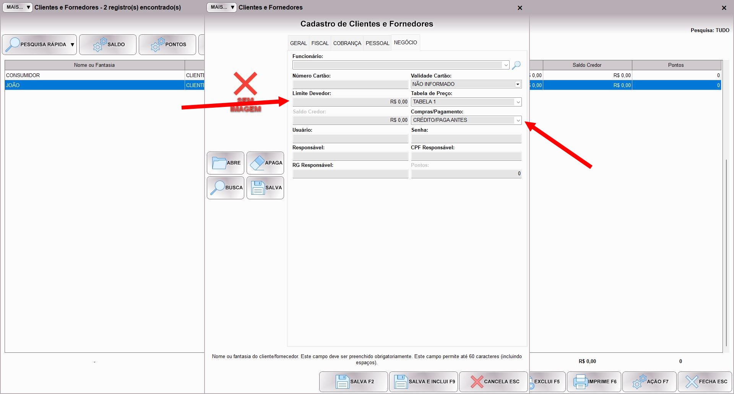Viewport: 734px width, 394px height.
Task: Click SALVA F2 to save record
Action: [354, 381]
